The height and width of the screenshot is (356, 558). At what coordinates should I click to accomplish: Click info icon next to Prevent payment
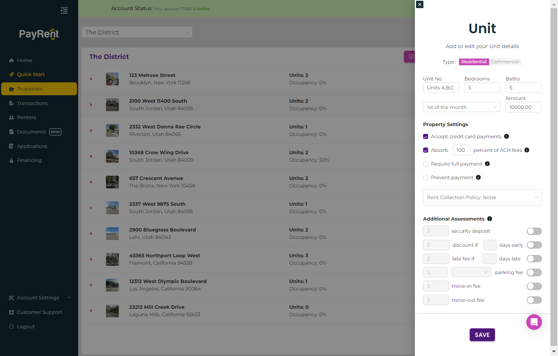click(x=478, y=178)
